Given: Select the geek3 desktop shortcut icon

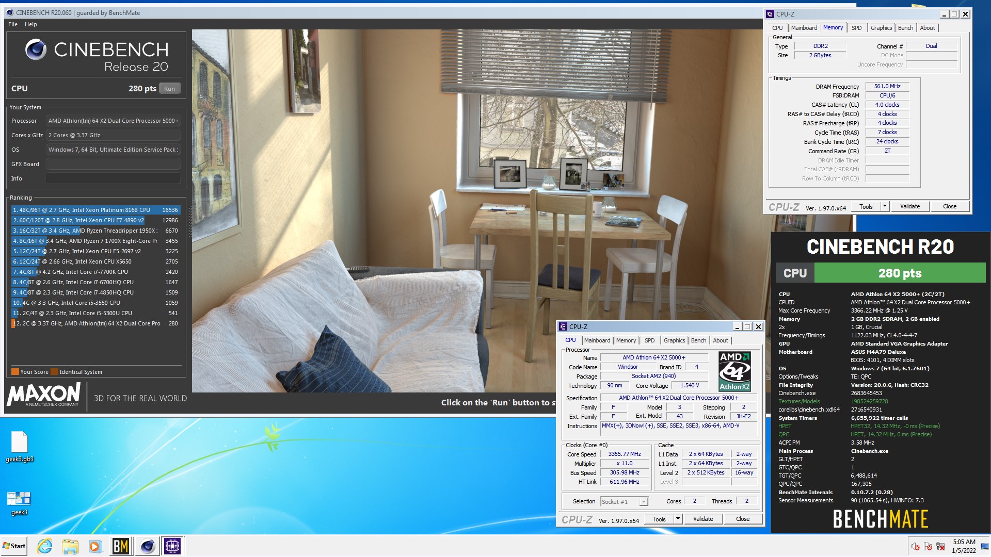Looking at the screenshot, I should (19, 503).
